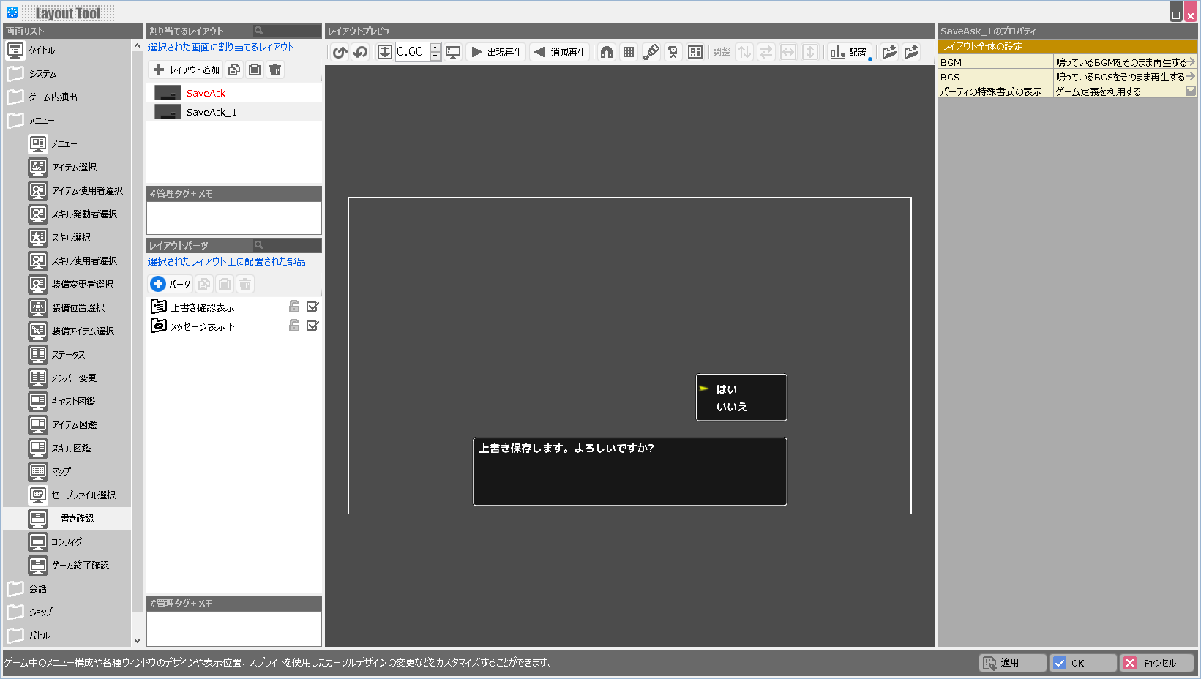
Task: Uncheck visibility of メッセージ表示下 part
Action: 313,326
